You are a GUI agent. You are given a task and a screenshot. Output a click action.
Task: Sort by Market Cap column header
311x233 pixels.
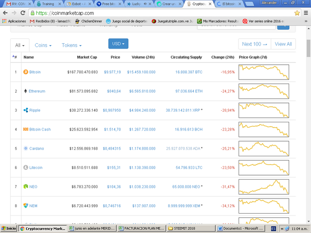87,57
